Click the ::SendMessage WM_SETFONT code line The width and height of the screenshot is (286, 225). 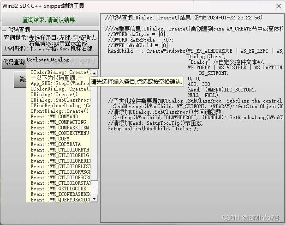coord(195,106)
